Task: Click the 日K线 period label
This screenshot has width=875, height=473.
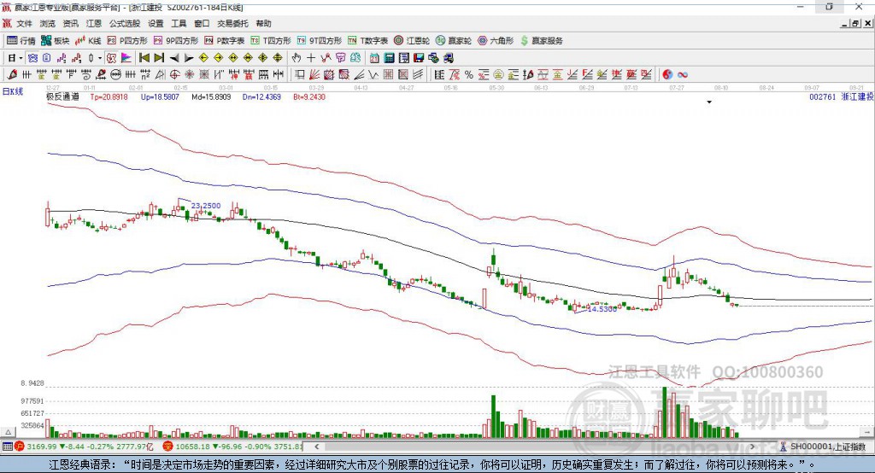Action: [x=13, y=91]
